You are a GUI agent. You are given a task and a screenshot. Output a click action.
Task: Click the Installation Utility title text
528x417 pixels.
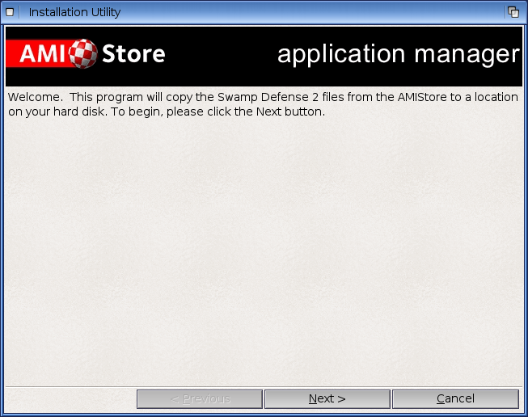pyautogui.click(x=74, y=12)
